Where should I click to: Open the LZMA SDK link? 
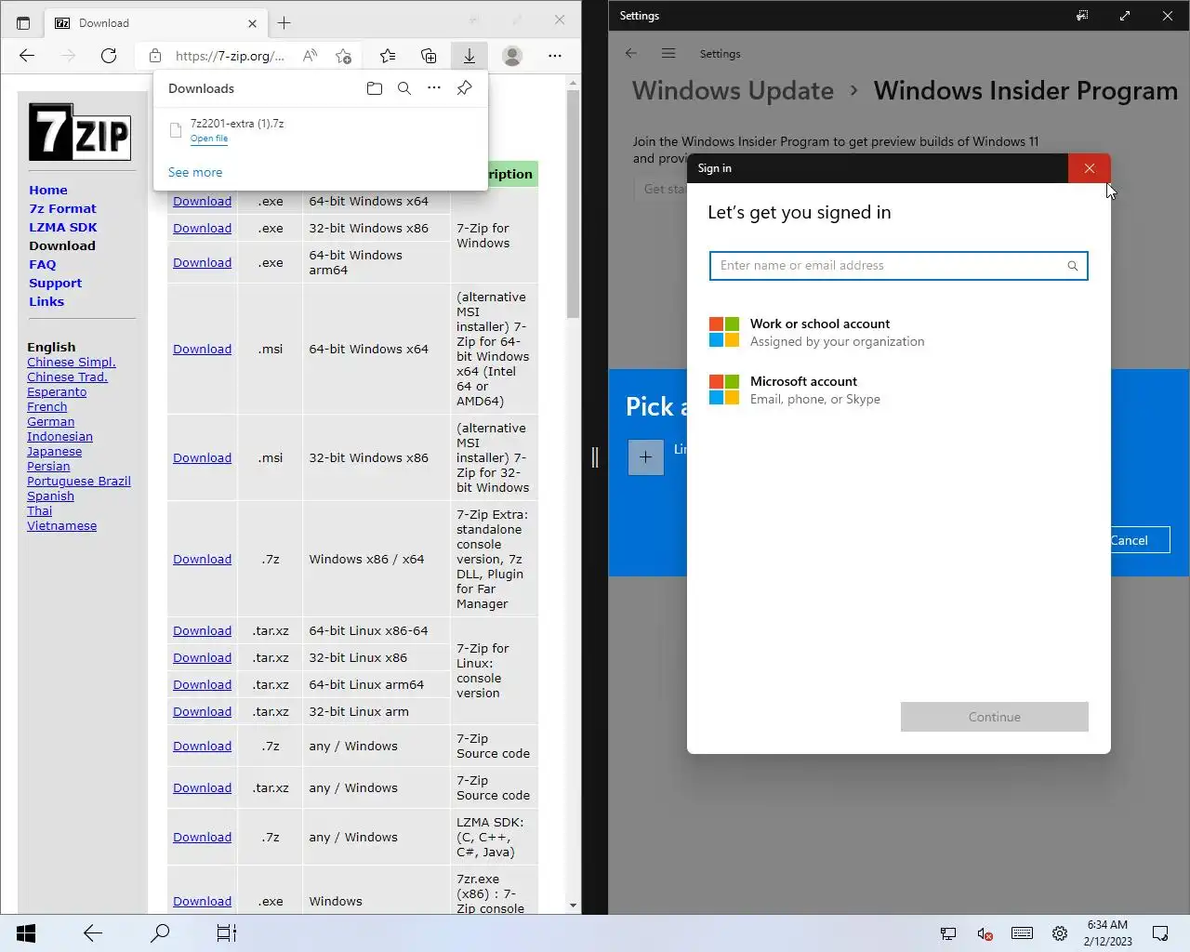click(63, 227)
